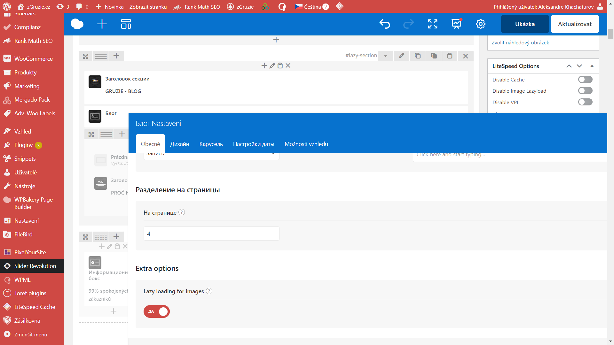
Task: Move LiteSpeed Options panel down
Action: [x=579, y=66]
